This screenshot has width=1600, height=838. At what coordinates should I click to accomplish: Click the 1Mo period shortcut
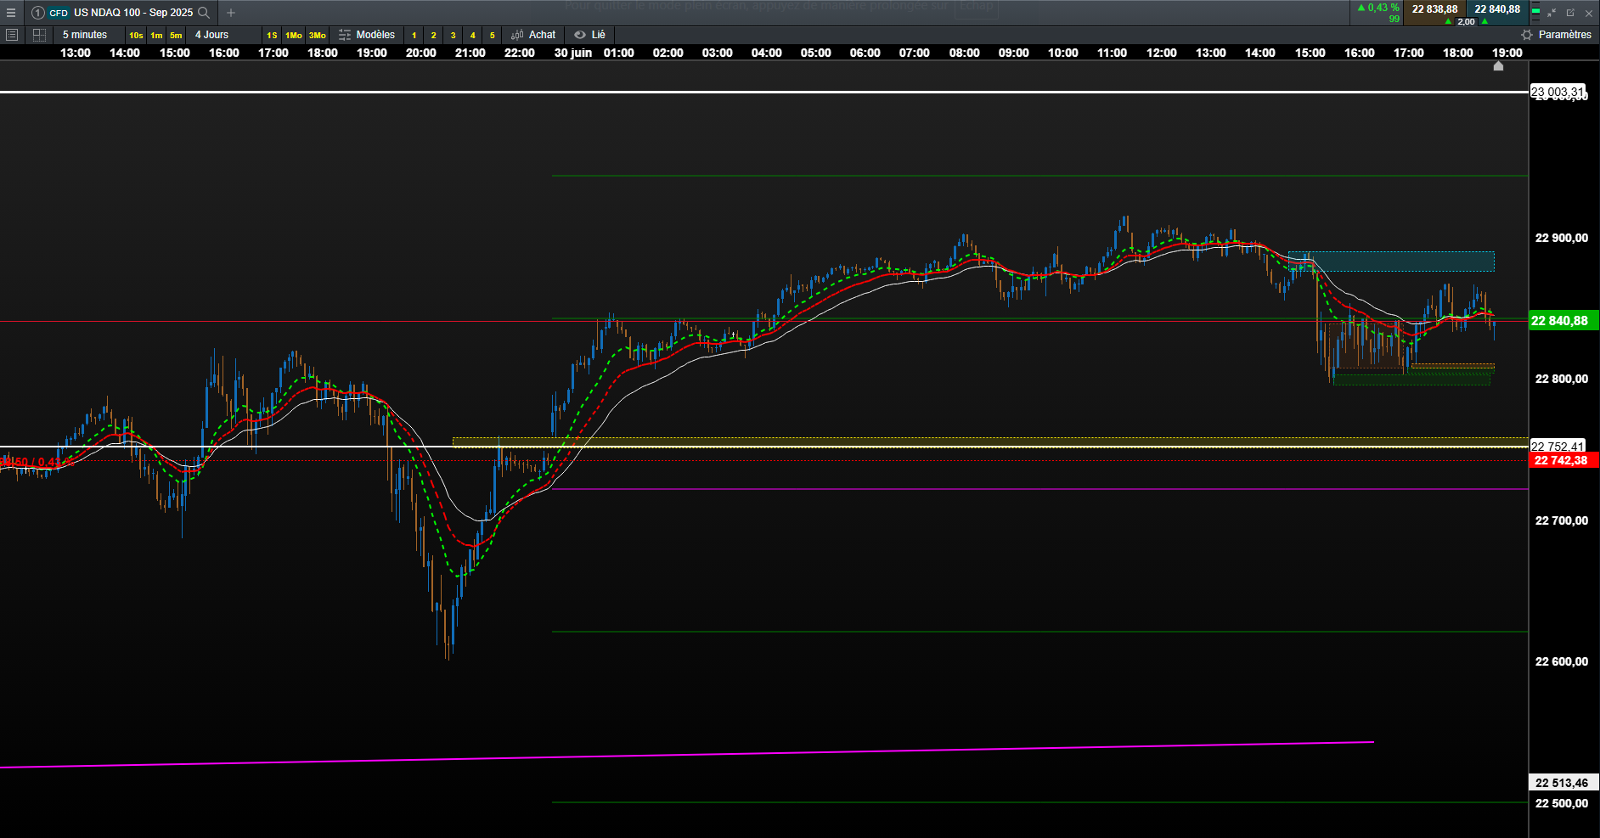pyautogui.click(x=294, y=35)
